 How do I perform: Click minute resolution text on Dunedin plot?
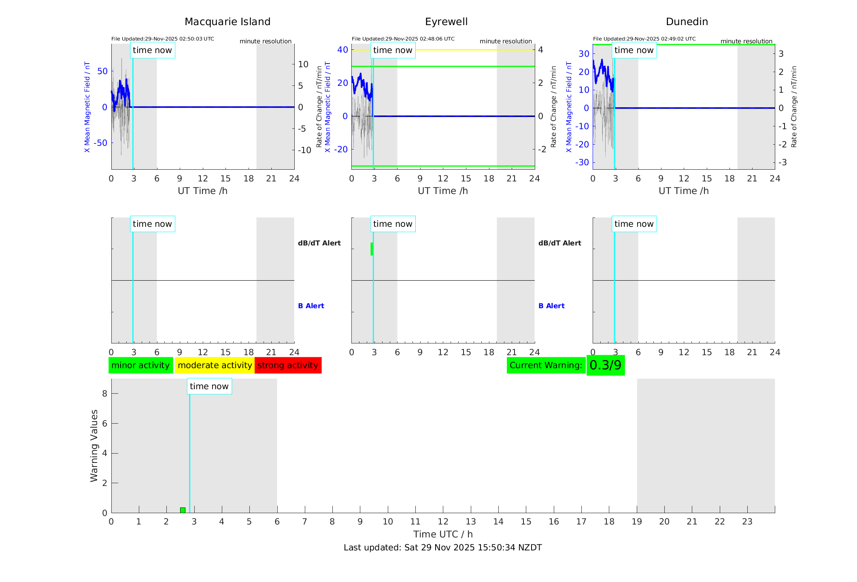tap(746, 41)
